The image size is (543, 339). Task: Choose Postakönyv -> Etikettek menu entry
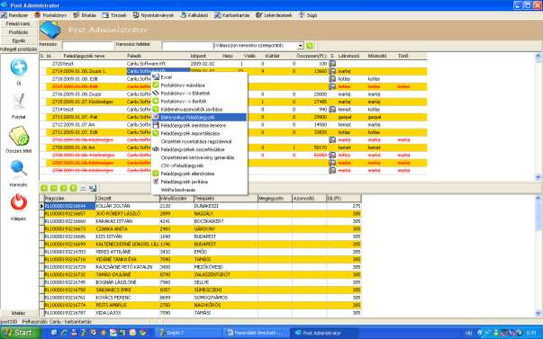[199, 93]
